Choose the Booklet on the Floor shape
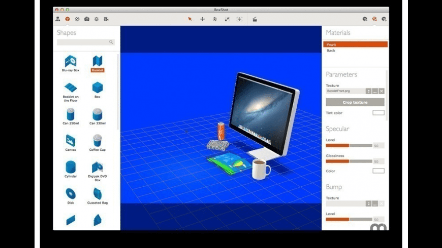This screenshot has width=442, height=248. click(x=71, y=93)
